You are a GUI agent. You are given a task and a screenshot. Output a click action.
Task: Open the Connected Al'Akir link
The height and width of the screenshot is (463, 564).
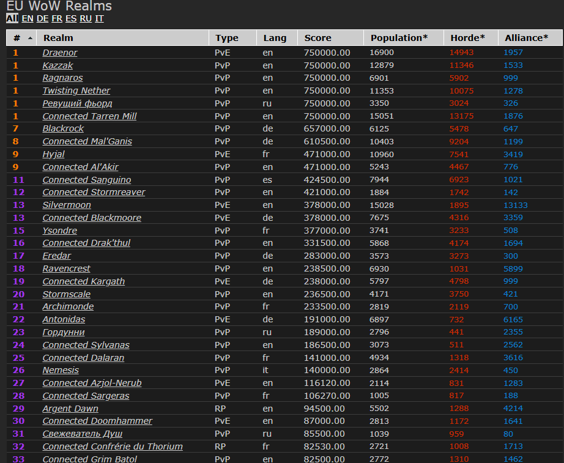pos(80,167)
